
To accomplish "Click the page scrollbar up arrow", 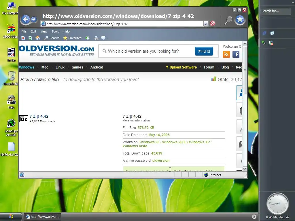I will pyautogui.click(x=245, y=44).
